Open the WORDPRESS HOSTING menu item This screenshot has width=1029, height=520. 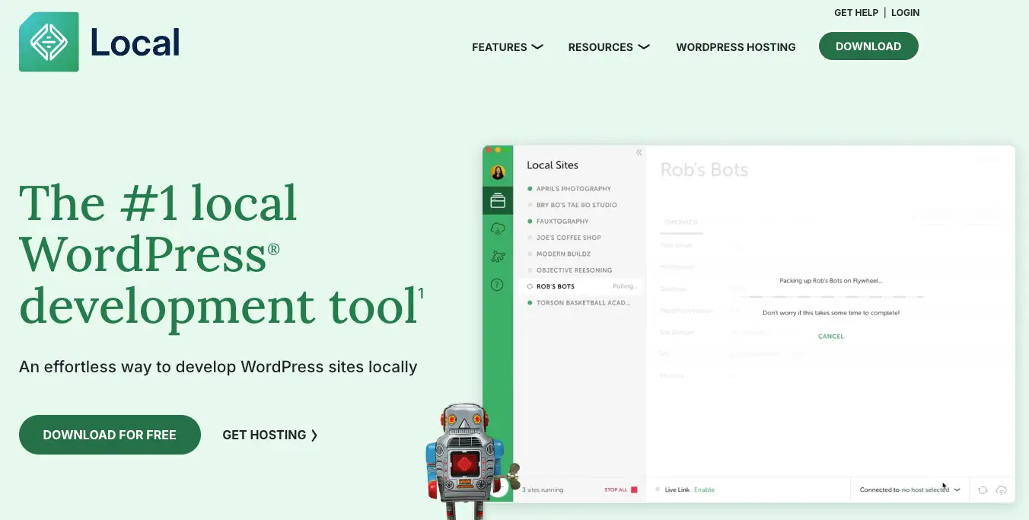coord(735,47)
